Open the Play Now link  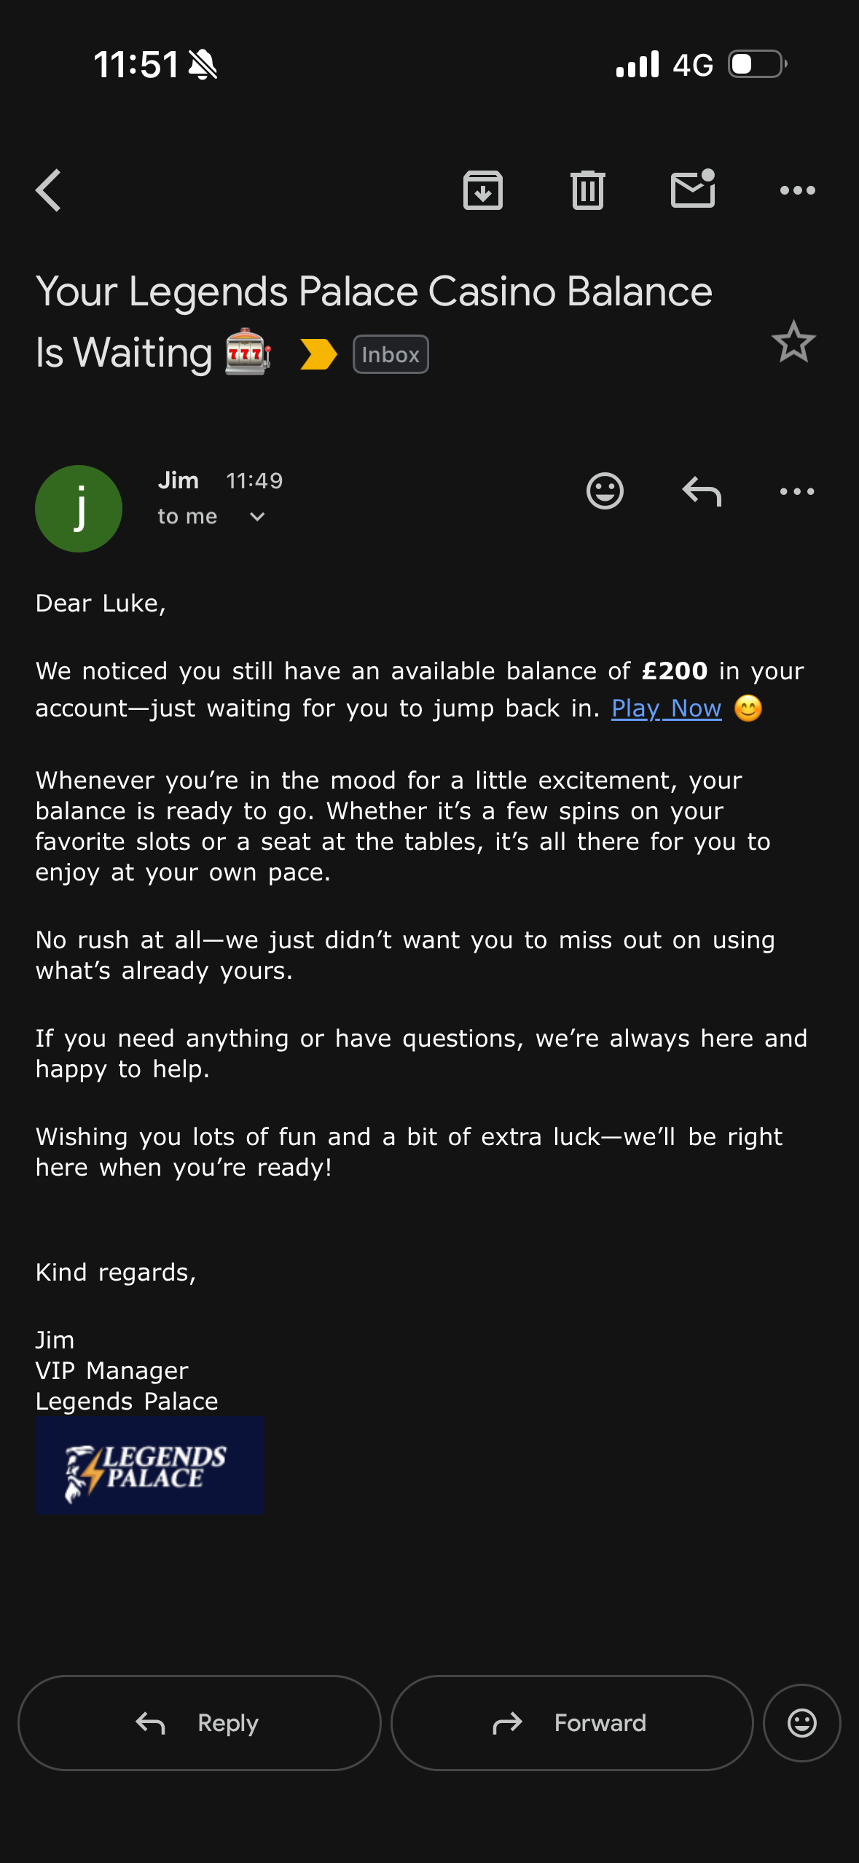tap(667, 708)
